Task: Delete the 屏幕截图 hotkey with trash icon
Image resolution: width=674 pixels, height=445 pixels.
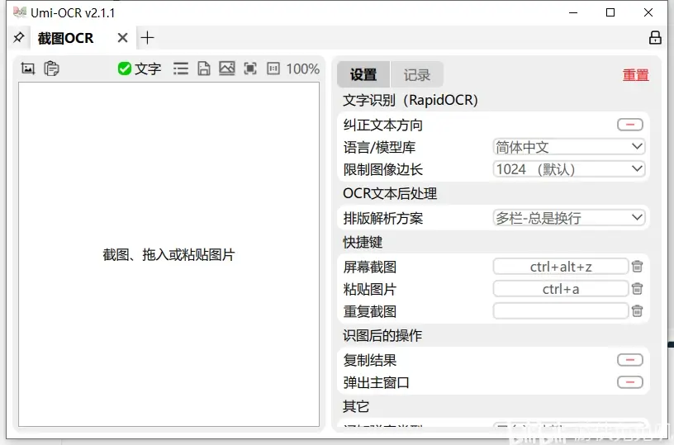Action: [x=637, y=267]
